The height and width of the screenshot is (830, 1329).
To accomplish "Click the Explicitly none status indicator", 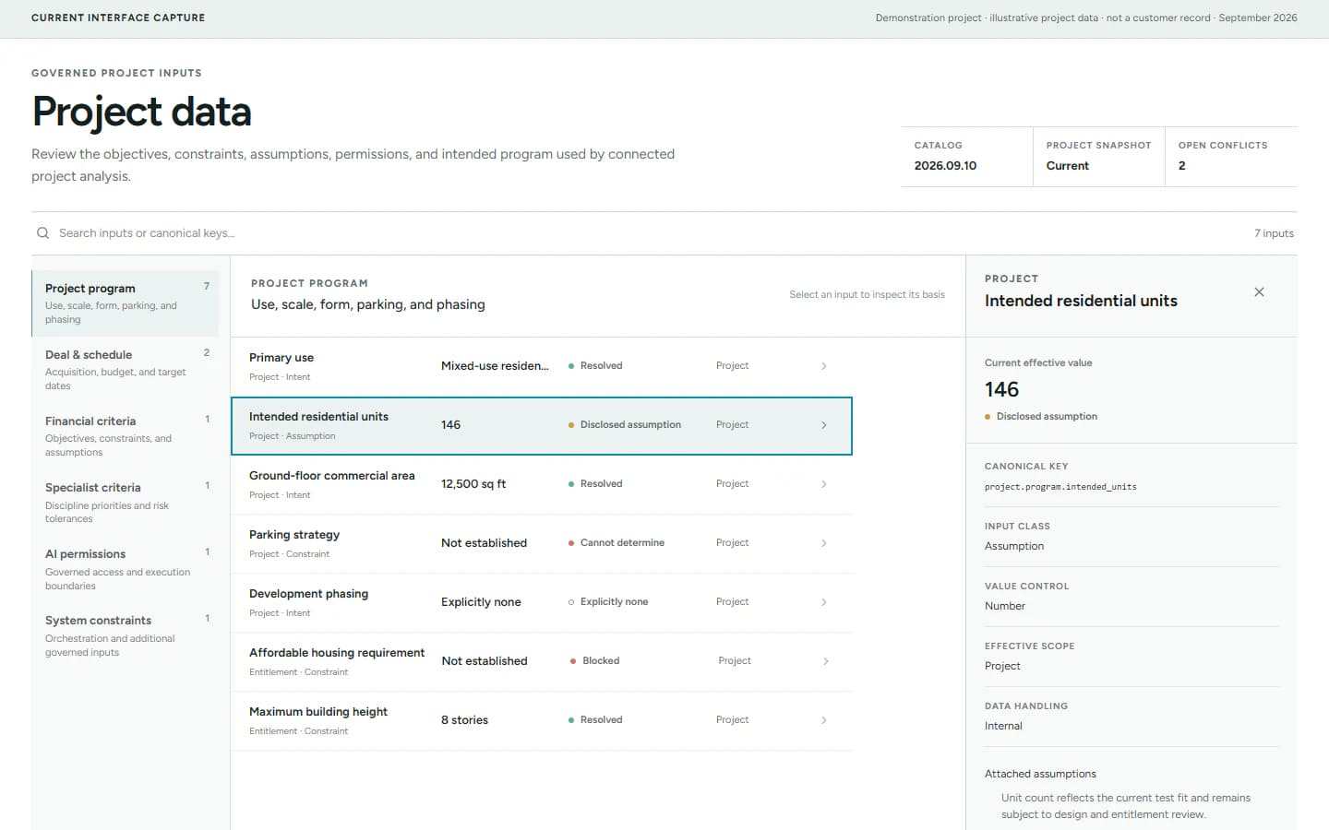I will (608, 602).
